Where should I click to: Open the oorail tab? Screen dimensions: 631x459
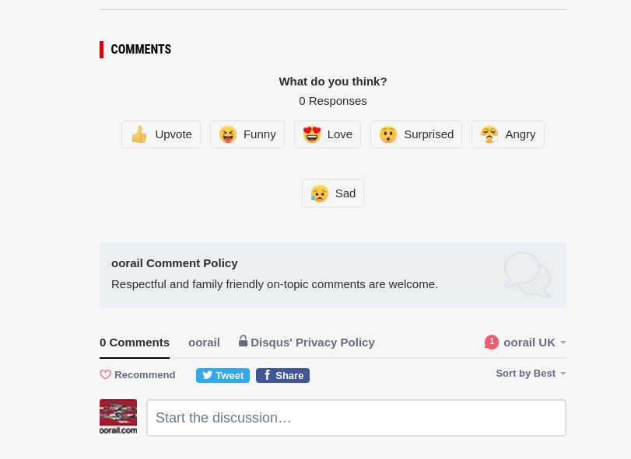tap(204, 343)
